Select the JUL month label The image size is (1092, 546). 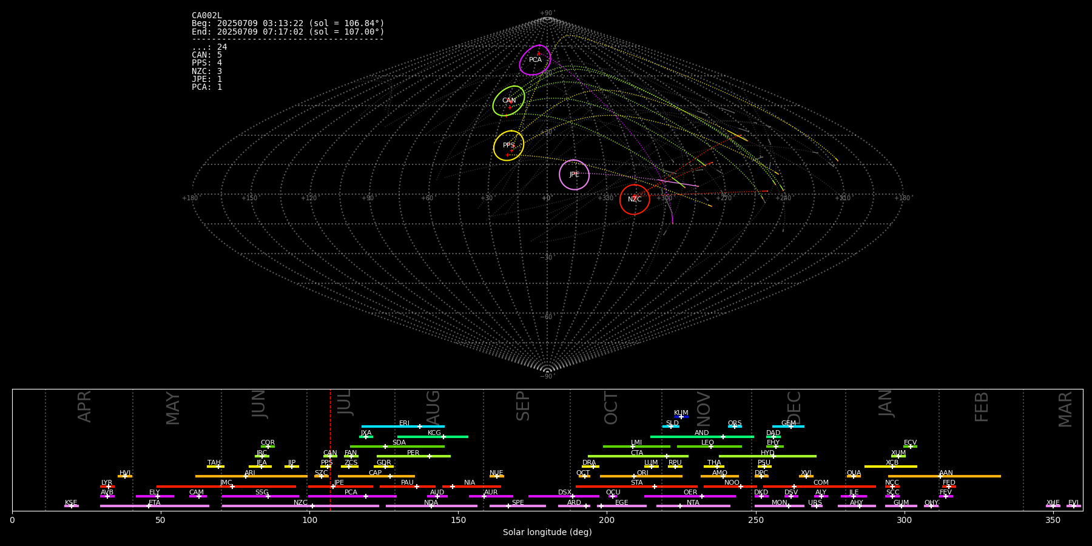345,402
